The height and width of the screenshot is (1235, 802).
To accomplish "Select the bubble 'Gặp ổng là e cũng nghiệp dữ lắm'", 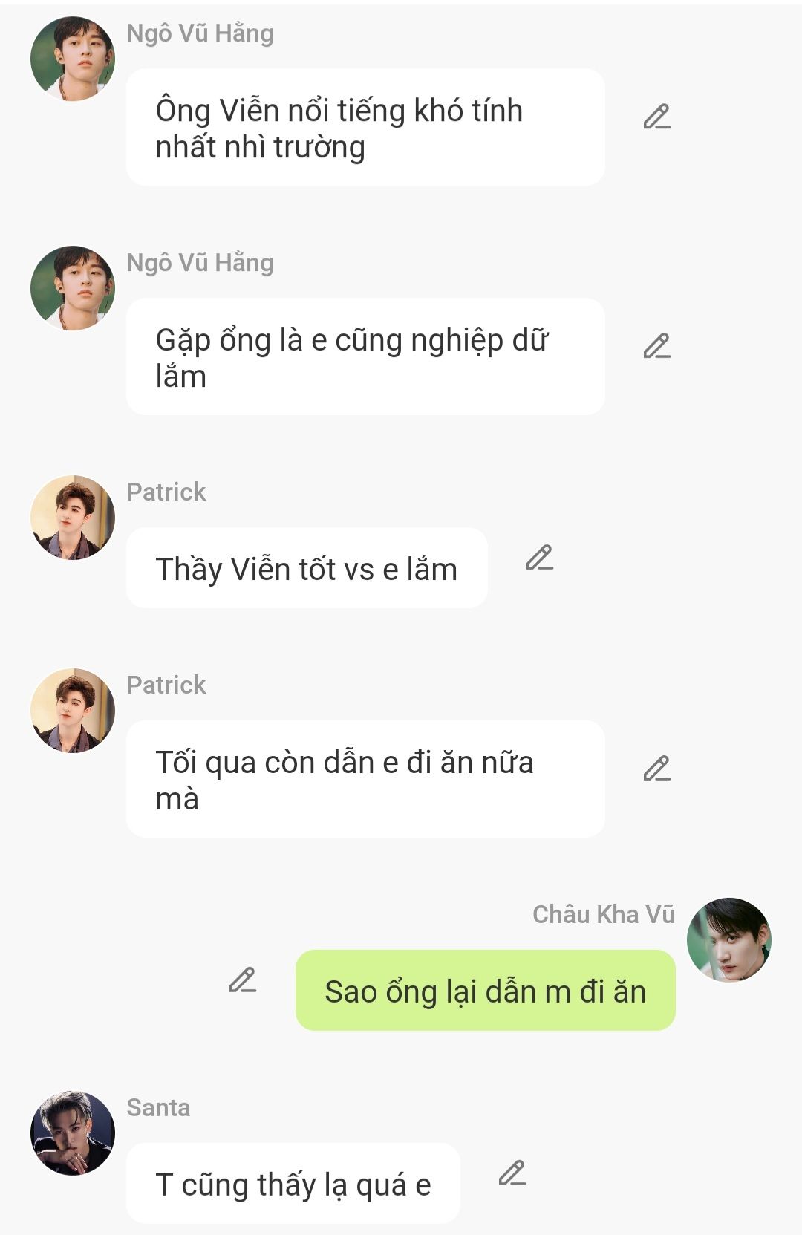I will click(365, 356).
